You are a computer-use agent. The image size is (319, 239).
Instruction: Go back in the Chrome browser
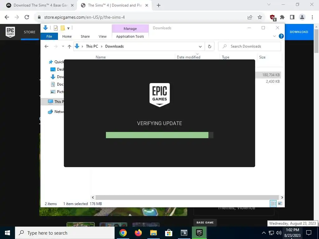click(x=7, y=17)
